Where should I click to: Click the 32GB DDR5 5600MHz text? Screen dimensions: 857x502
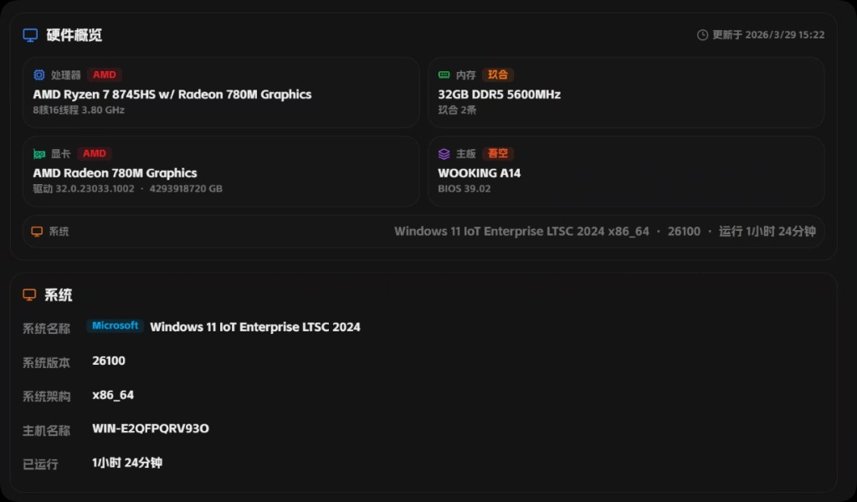pos(499,95)
